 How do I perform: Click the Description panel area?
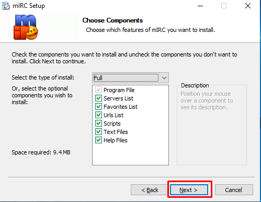[x=212, y=125]
